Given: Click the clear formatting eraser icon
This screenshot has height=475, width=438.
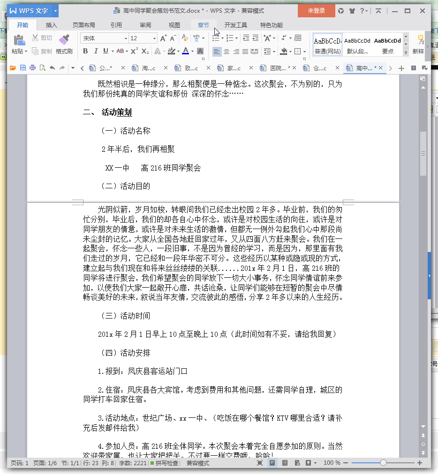Looking at the screenshot, I should click(184, 38).
